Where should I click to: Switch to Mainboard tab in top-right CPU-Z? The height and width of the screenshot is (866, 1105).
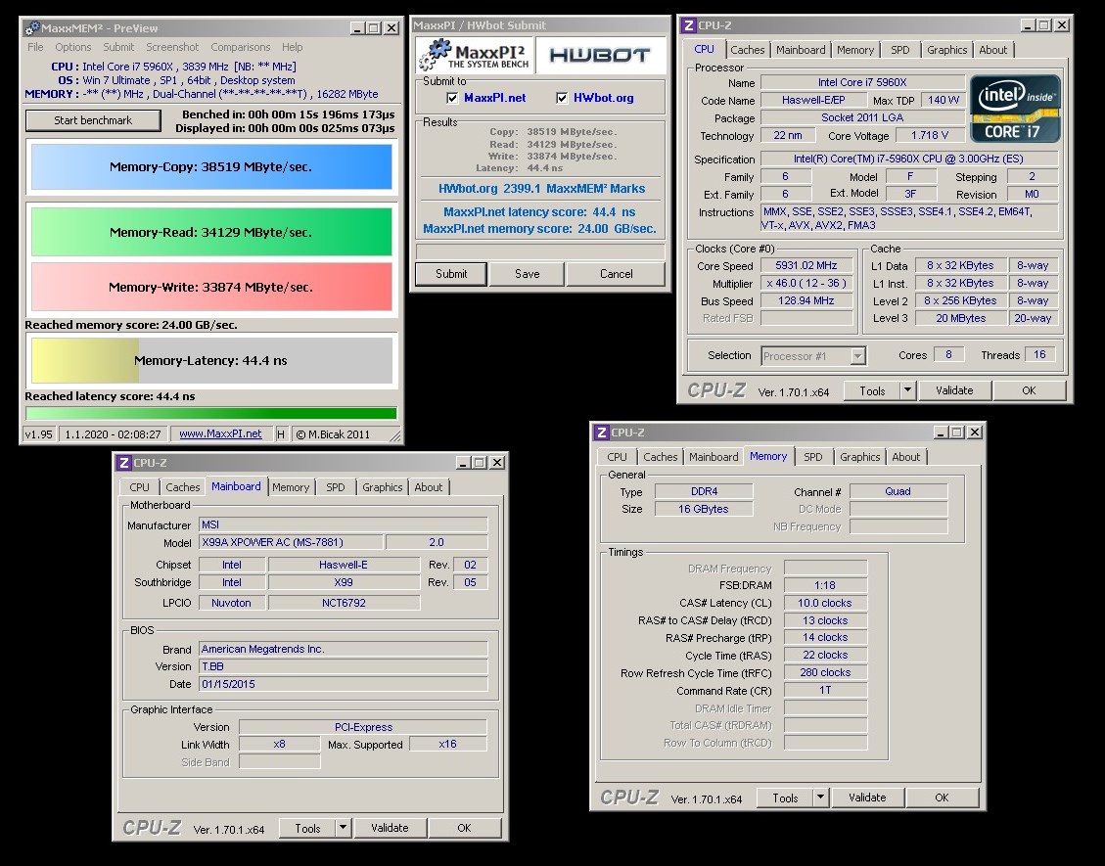[x=801, y=50]
